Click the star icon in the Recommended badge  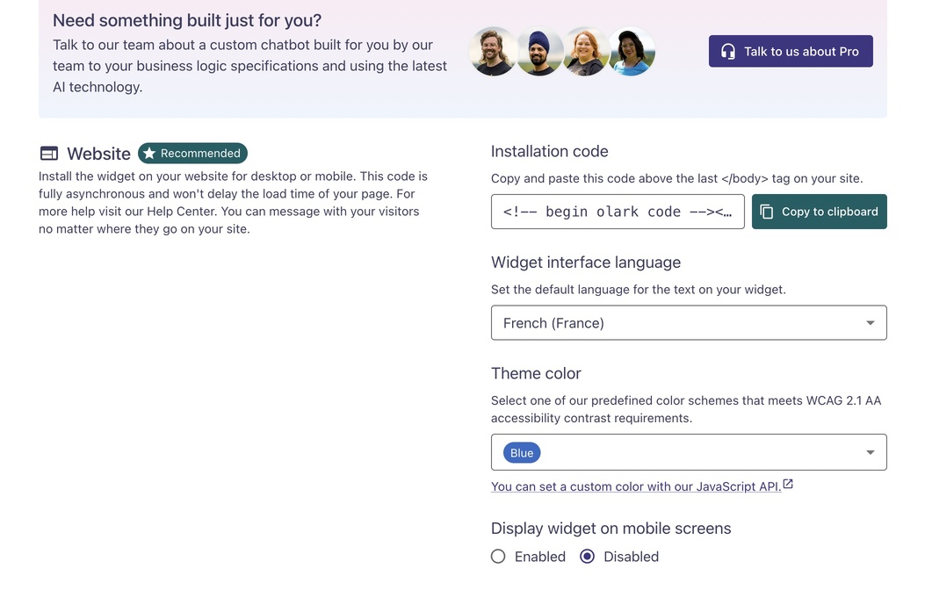149,153
